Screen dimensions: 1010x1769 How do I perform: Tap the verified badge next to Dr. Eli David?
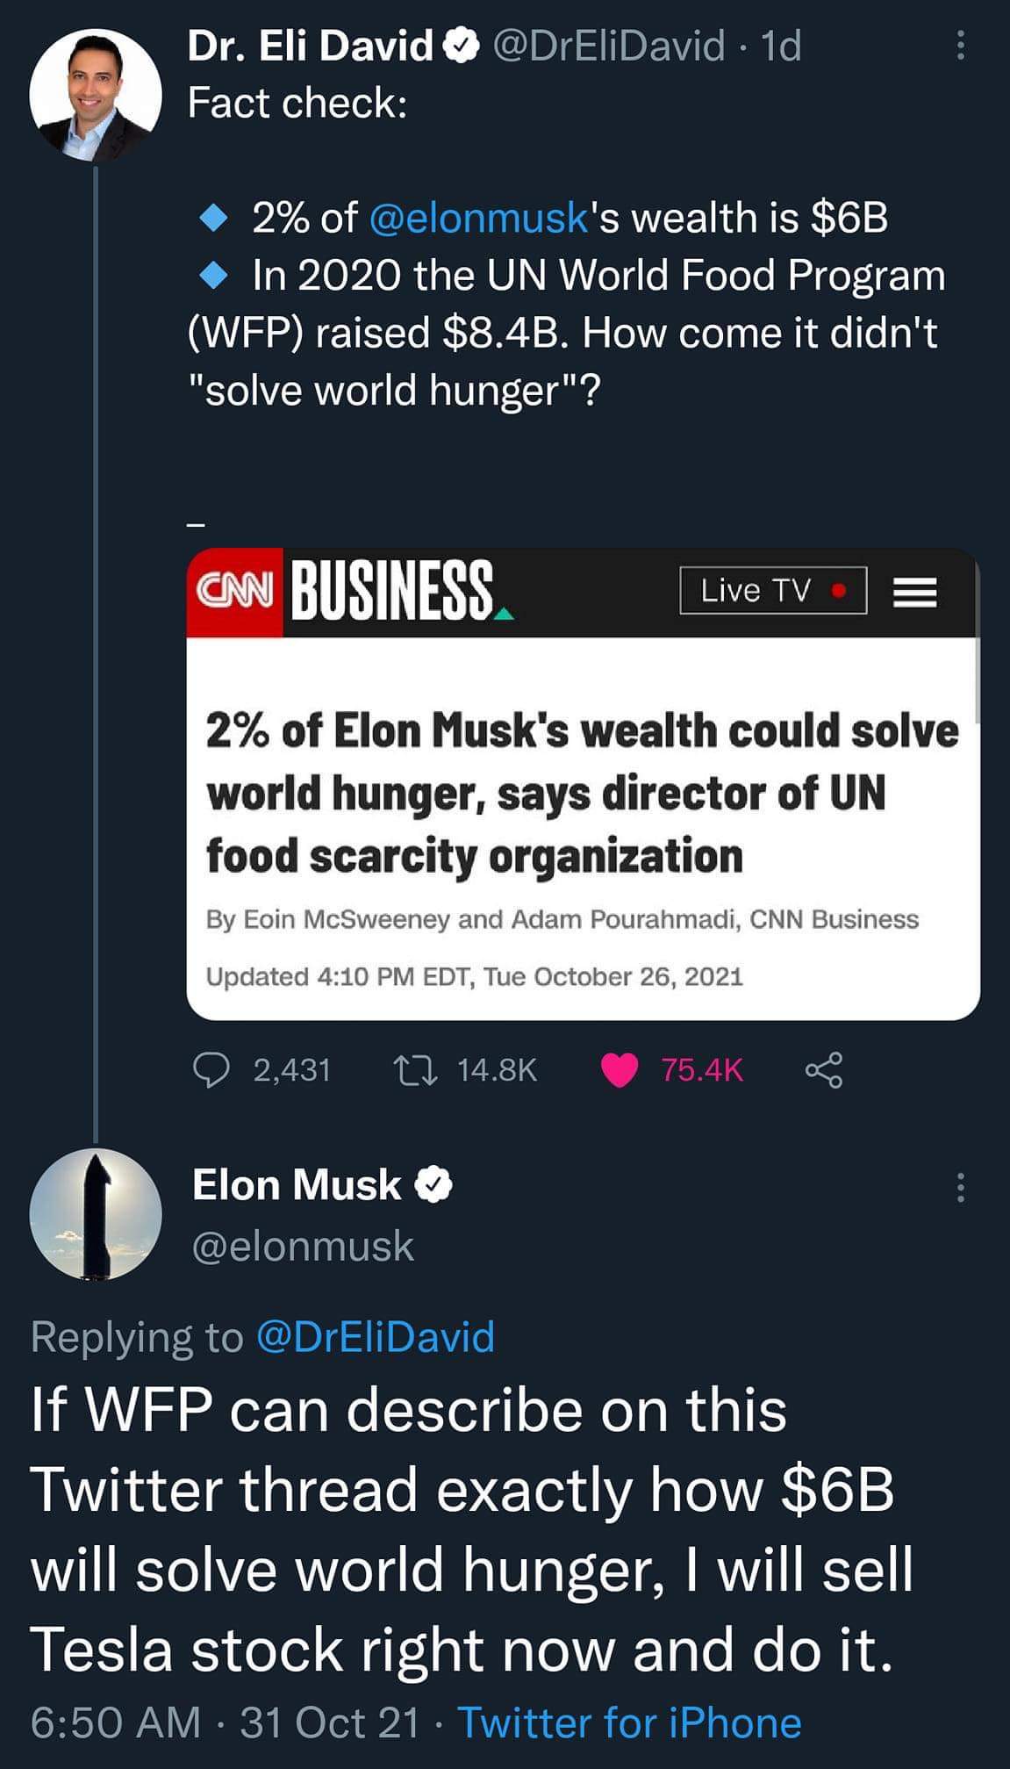pyautogui.click(x=462, y=46)
